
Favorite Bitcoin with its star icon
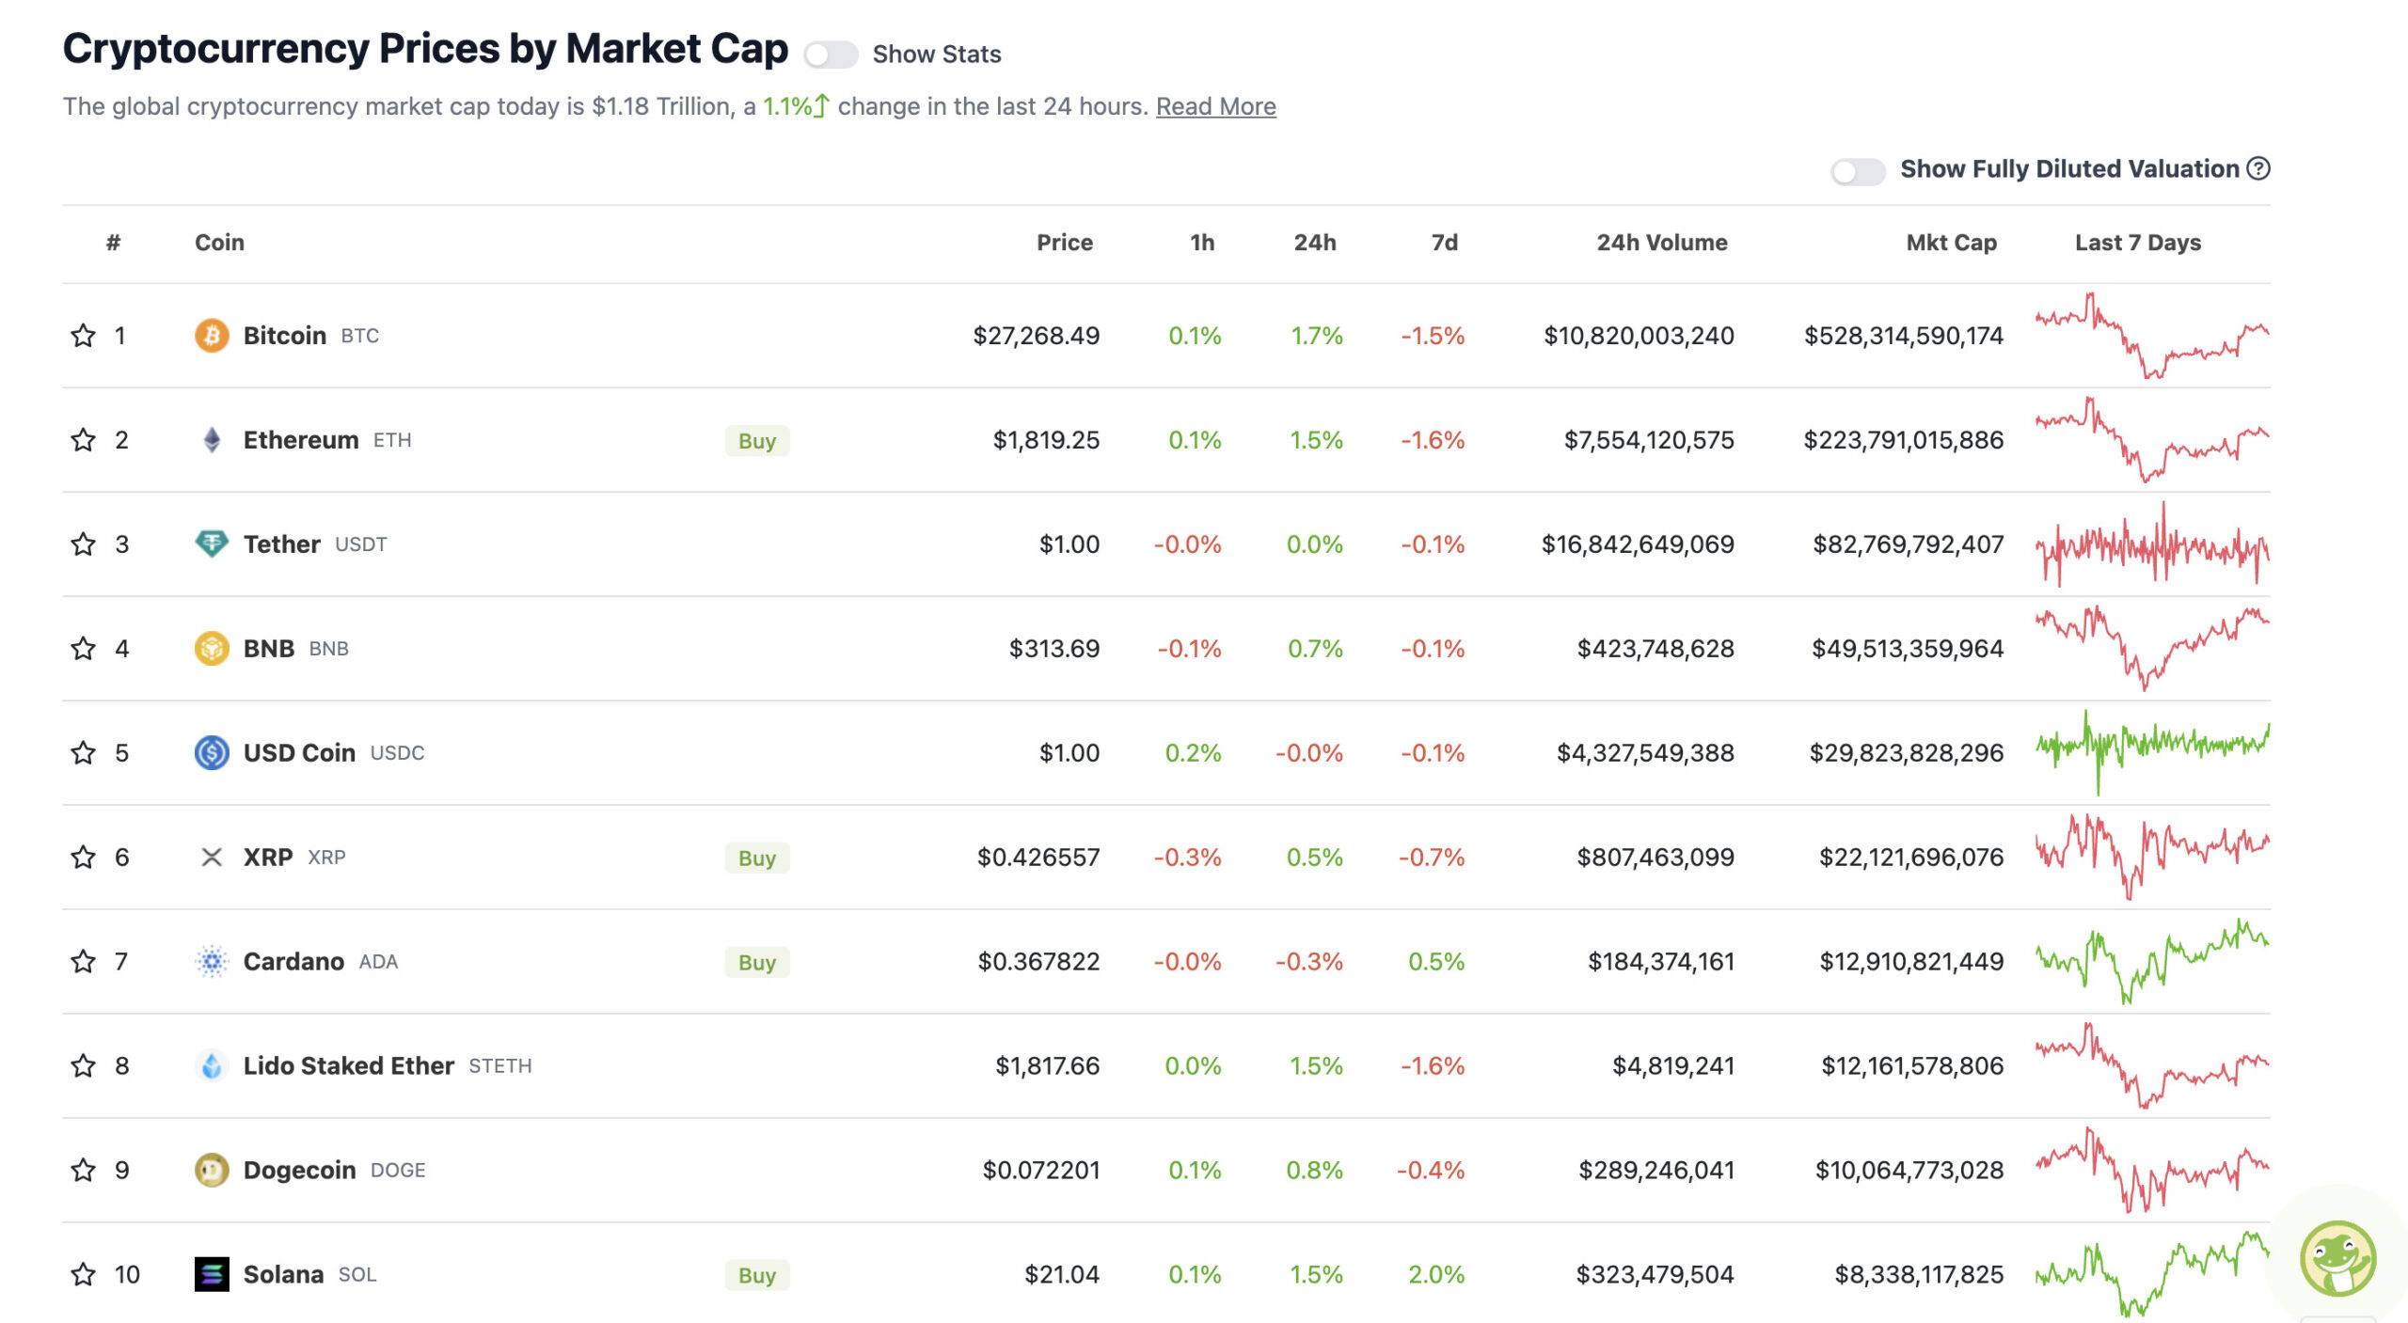coord(83,336)
